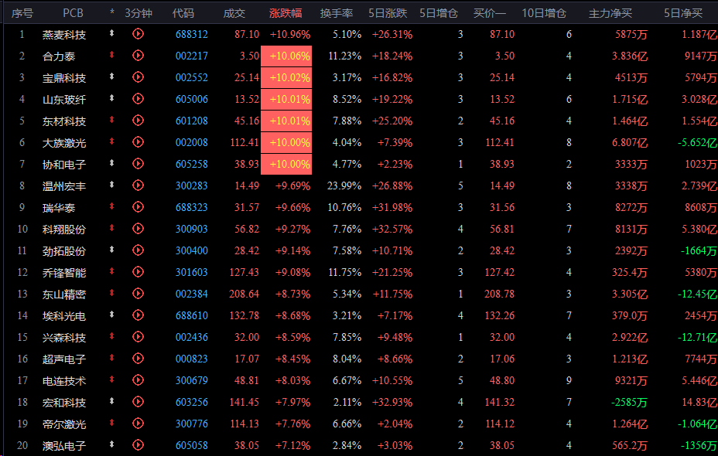
Task: Click the marker arrow icon beside 宏和科技
Action: pyautogui.click(x=111, y=401)
